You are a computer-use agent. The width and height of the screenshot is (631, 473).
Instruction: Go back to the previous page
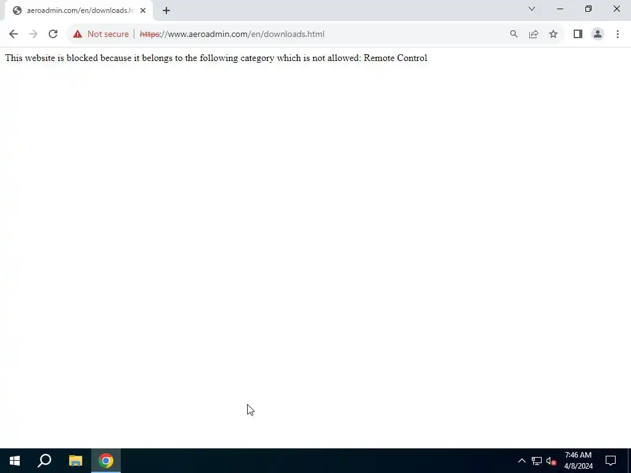[x=14, y=34]
